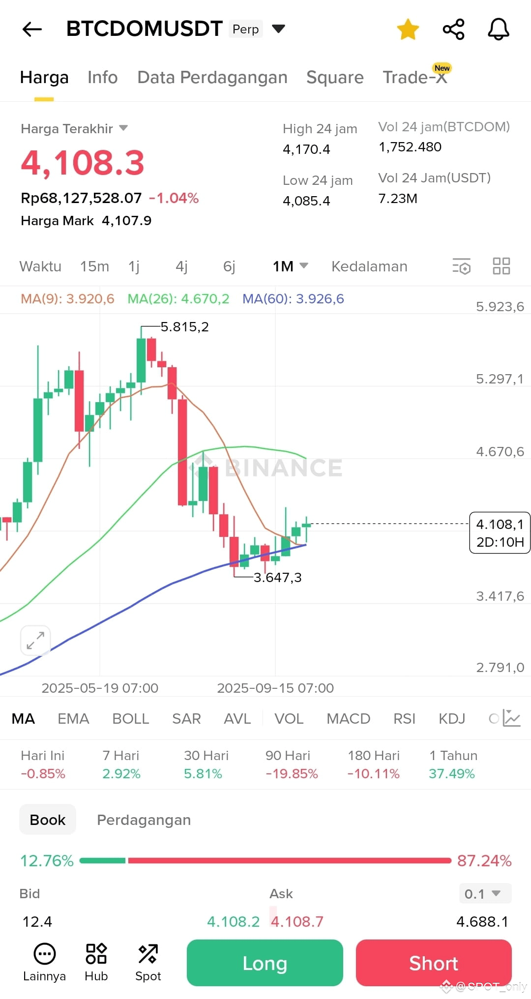Open the 1M timeframe dropdown

290,266
